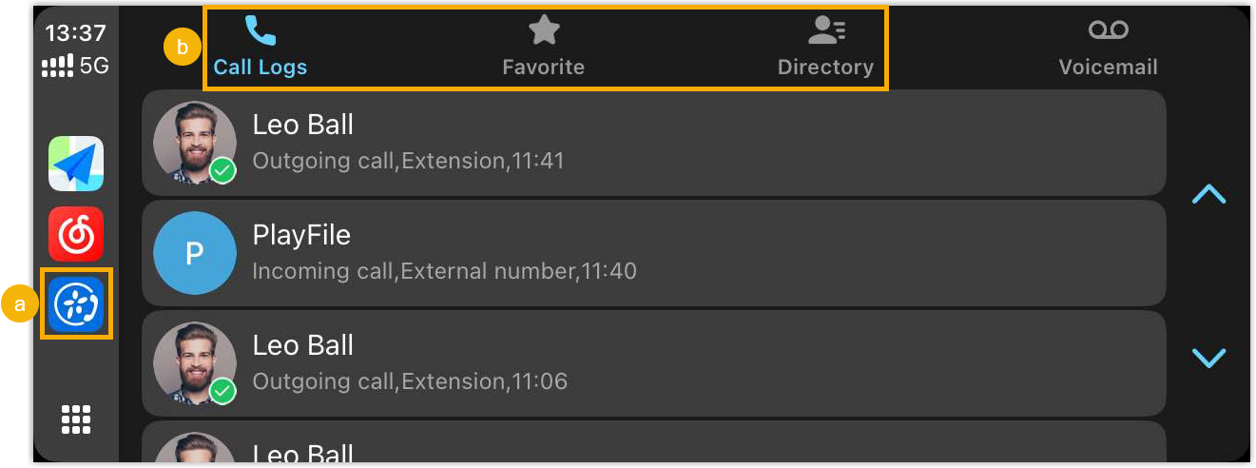Click the 13:37 clock display
Viewport: 1256px width, 468px height.
[76, 34]
